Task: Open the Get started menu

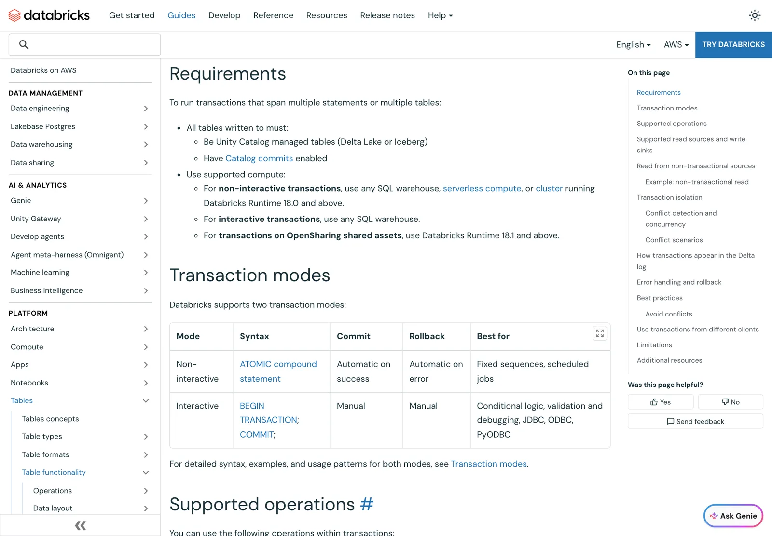Action: click(x=132, y=15)
